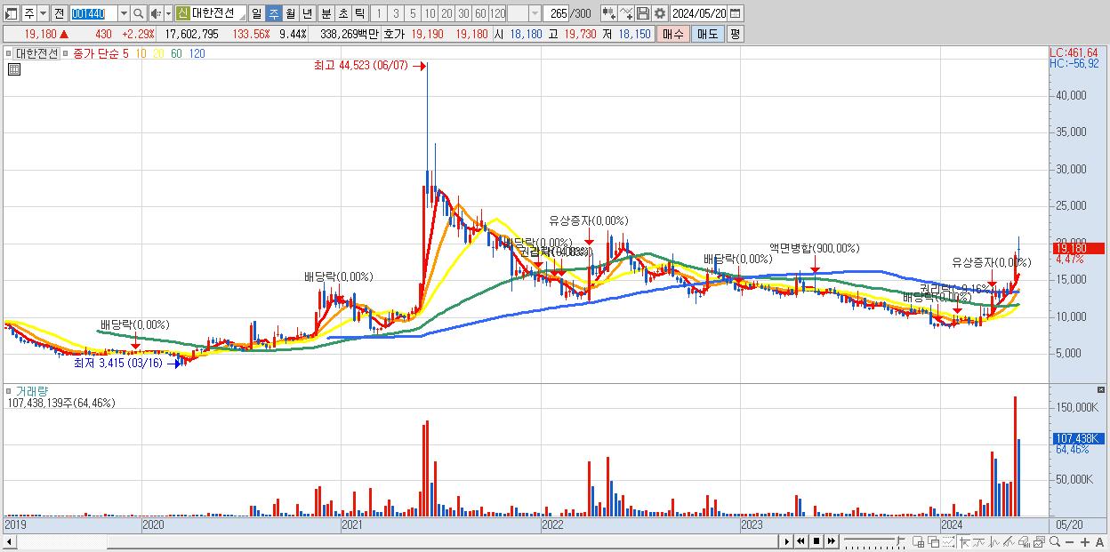Open the interval value dropdown after 120
Screen dimensions: 1110x552
535,13
